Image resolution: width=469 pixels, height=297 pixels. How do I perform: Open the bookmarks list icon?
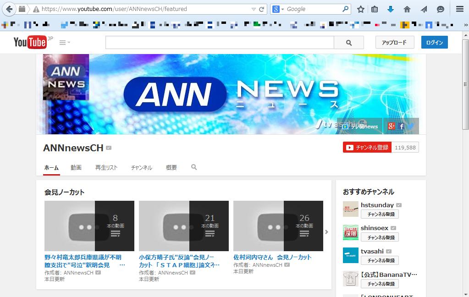coord(375,9)
